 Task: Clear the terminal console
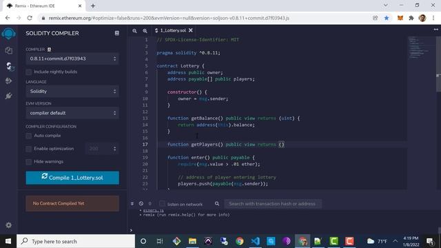(x=141, y=203)
